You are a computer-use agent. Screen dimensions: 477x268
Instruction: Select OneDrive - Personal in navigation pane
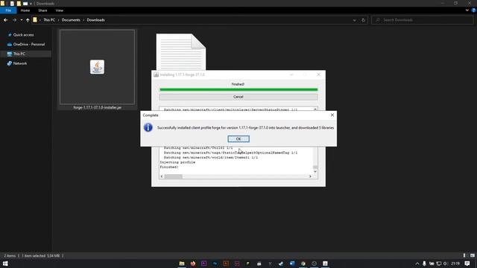[x=29, y=45]
